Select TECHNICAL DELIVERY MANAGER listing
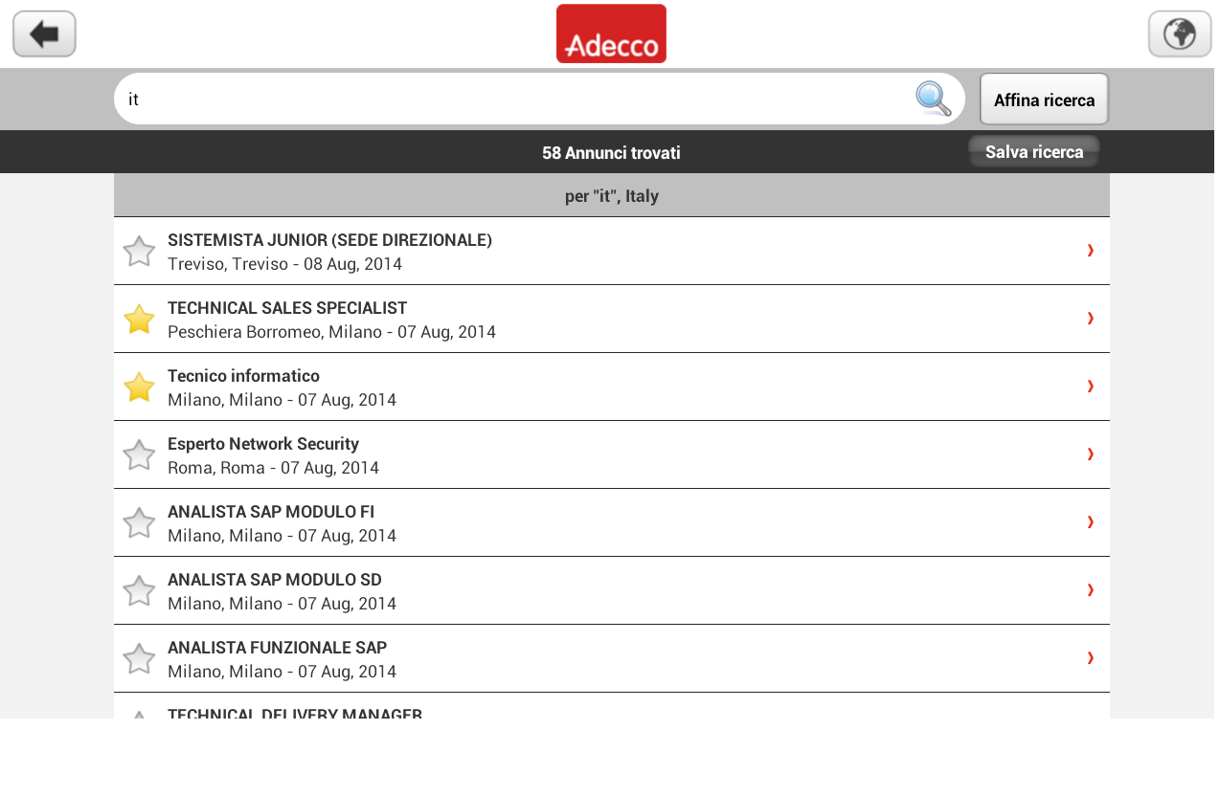Screen dimensions: 1220x796 (x=612, y=706)
